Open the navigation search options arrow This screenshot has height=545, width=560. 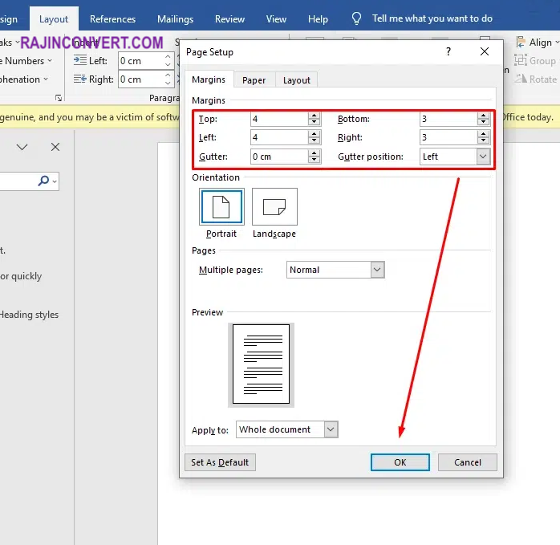55,181
